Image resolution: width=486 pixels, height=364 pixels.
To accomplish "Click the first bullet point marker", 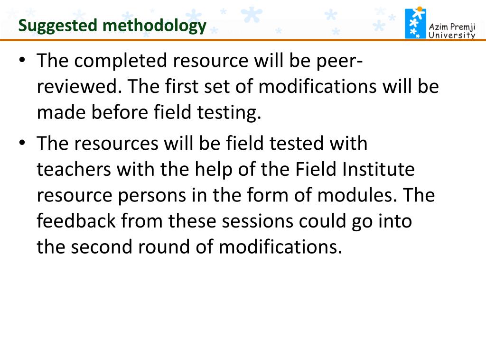I will coord(22,59).
